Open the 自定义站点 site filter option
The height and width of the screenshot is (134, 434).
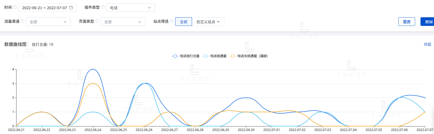(208, 22)
